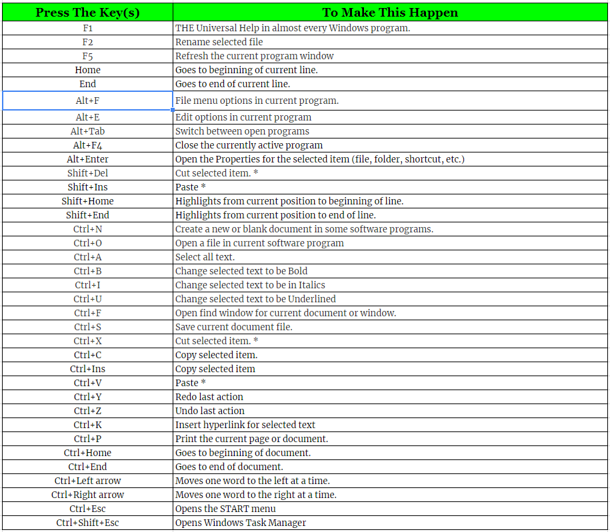
Task: Click the 'Press The Key(s)' header
Action: coord(87,11)
